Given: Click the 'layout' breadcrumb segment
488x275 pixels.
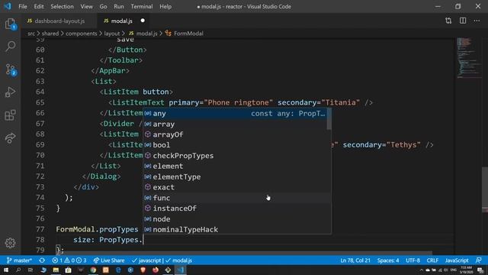Looking at the screenshot, I should 112,34.
